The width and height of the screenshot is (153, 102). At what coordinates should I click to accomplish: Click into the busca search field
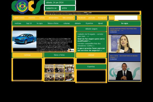(126, 18)
